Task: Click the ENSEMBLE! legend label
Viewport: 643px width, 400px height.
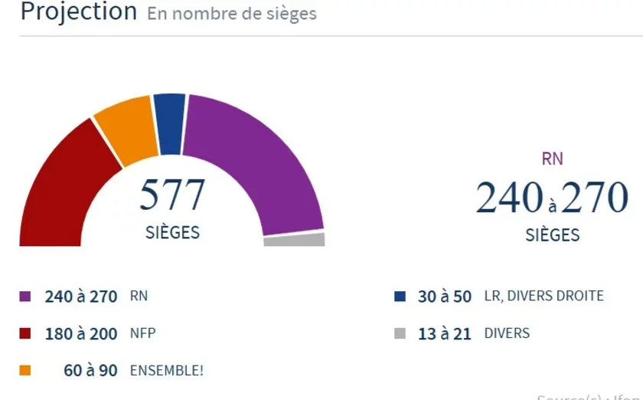Action: pyautogui.click(x=168, y=370)
